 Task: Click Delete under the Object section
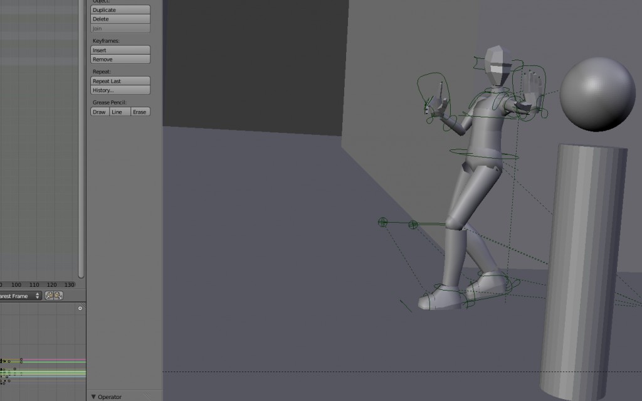coord(119,19)
